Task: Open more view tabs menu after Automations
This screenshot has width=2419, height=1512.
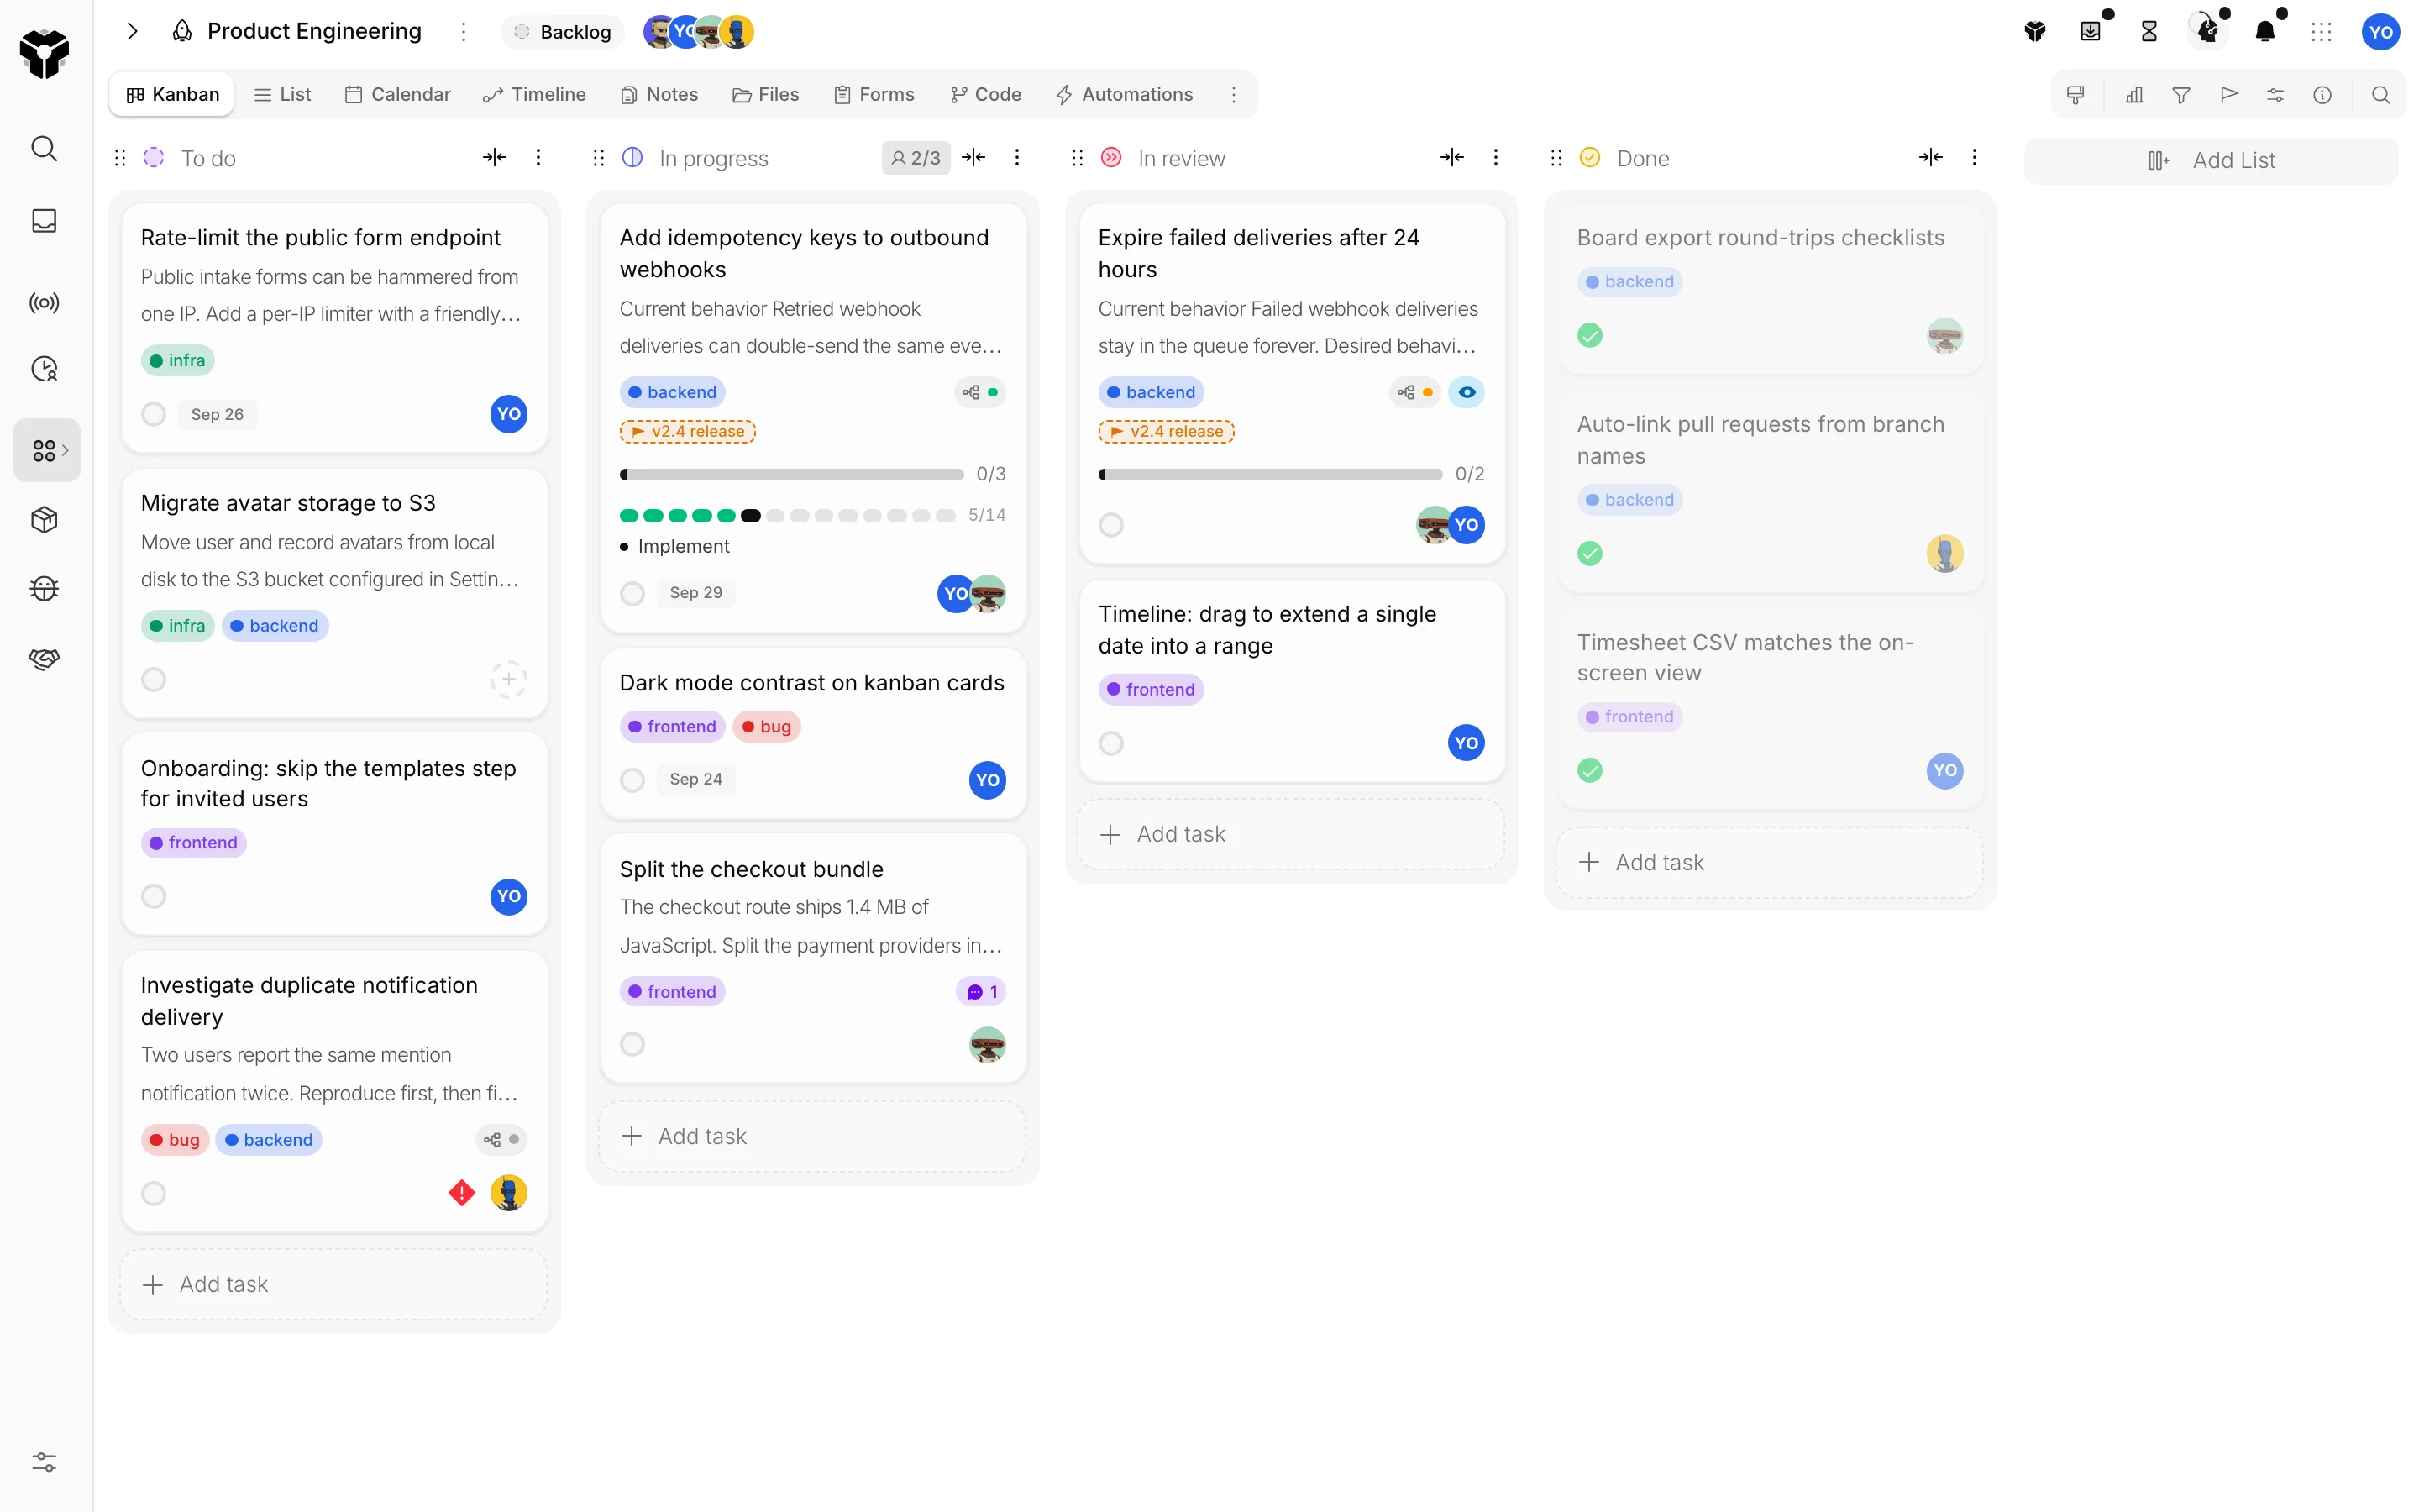Action: (x=1234, y=95)
